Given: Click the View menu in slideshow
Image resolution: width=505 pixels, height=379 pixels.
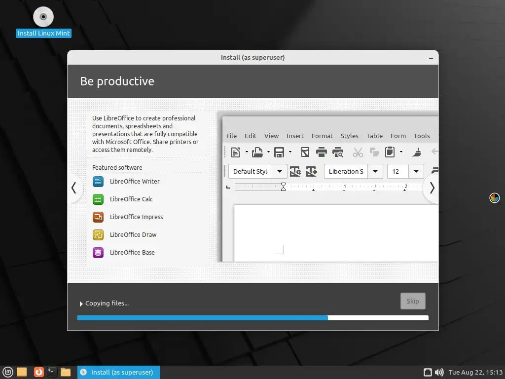Looking at the screenshot, I should pyautogui.click(x=272, y=136).
